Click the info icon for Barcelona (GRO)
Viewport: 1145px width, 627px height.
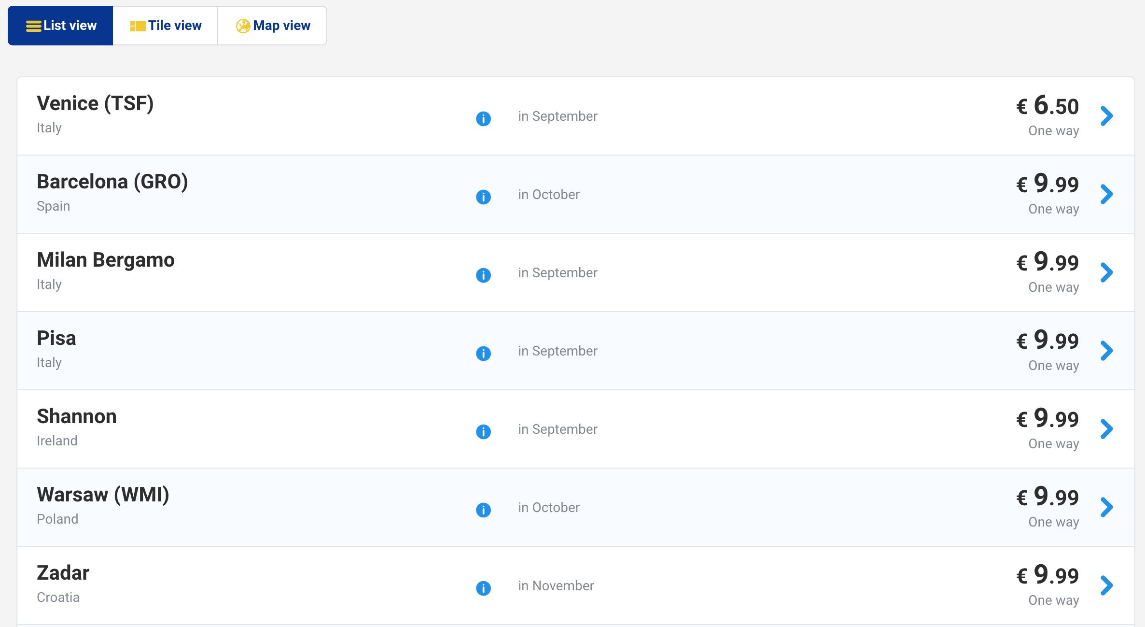coord(483,197)
